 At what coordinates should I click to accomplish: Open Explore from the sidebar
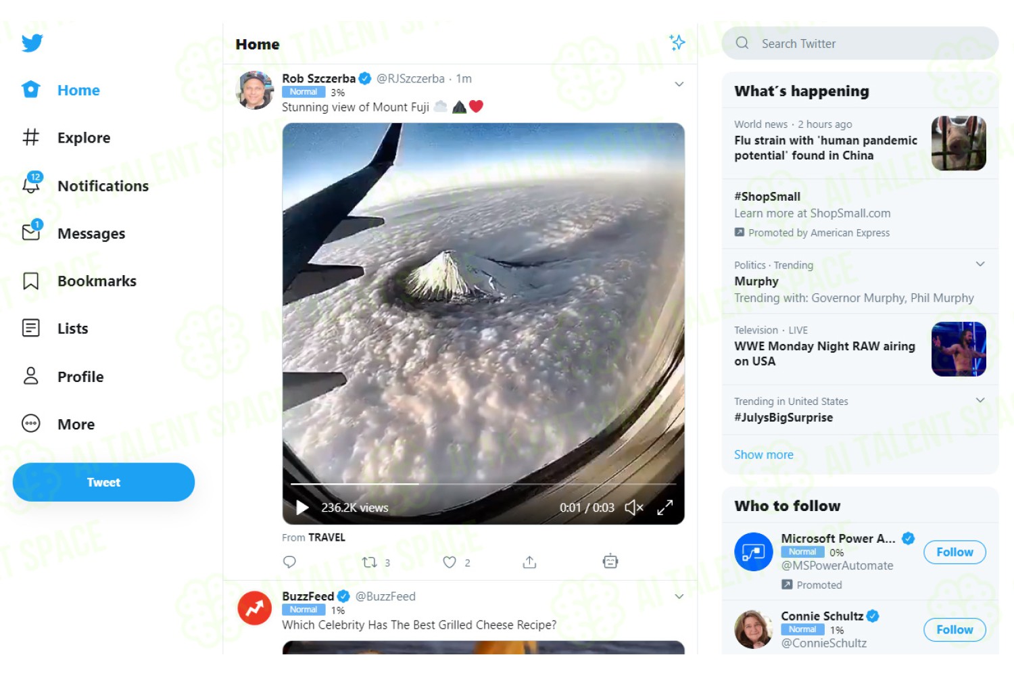(x=66, y=138)
